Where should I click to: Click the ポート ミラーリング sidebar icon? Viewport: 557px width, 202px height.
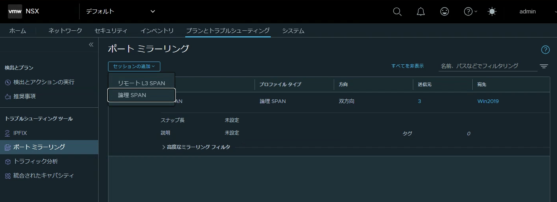click(x=8, y=147)
